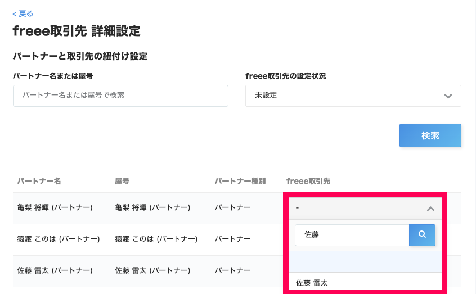The height and width of the screenshot is (294, 476).
Task: Click the blue 検索 button
Action: coord(430,135)
